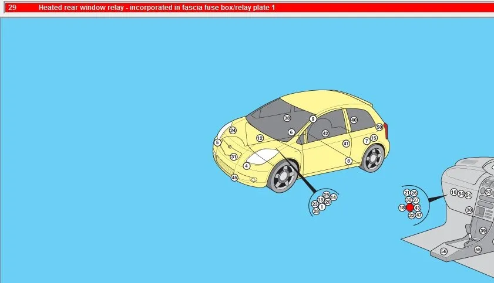Select marker 8 on the lower door sill
494x283 pixels.
[x=348, y=161]
